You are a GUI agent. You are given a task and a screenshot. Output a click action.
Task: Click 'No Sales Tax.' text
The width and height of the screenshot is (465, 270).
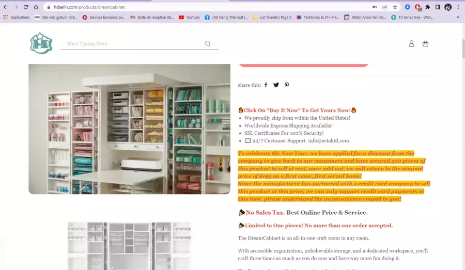265,213
